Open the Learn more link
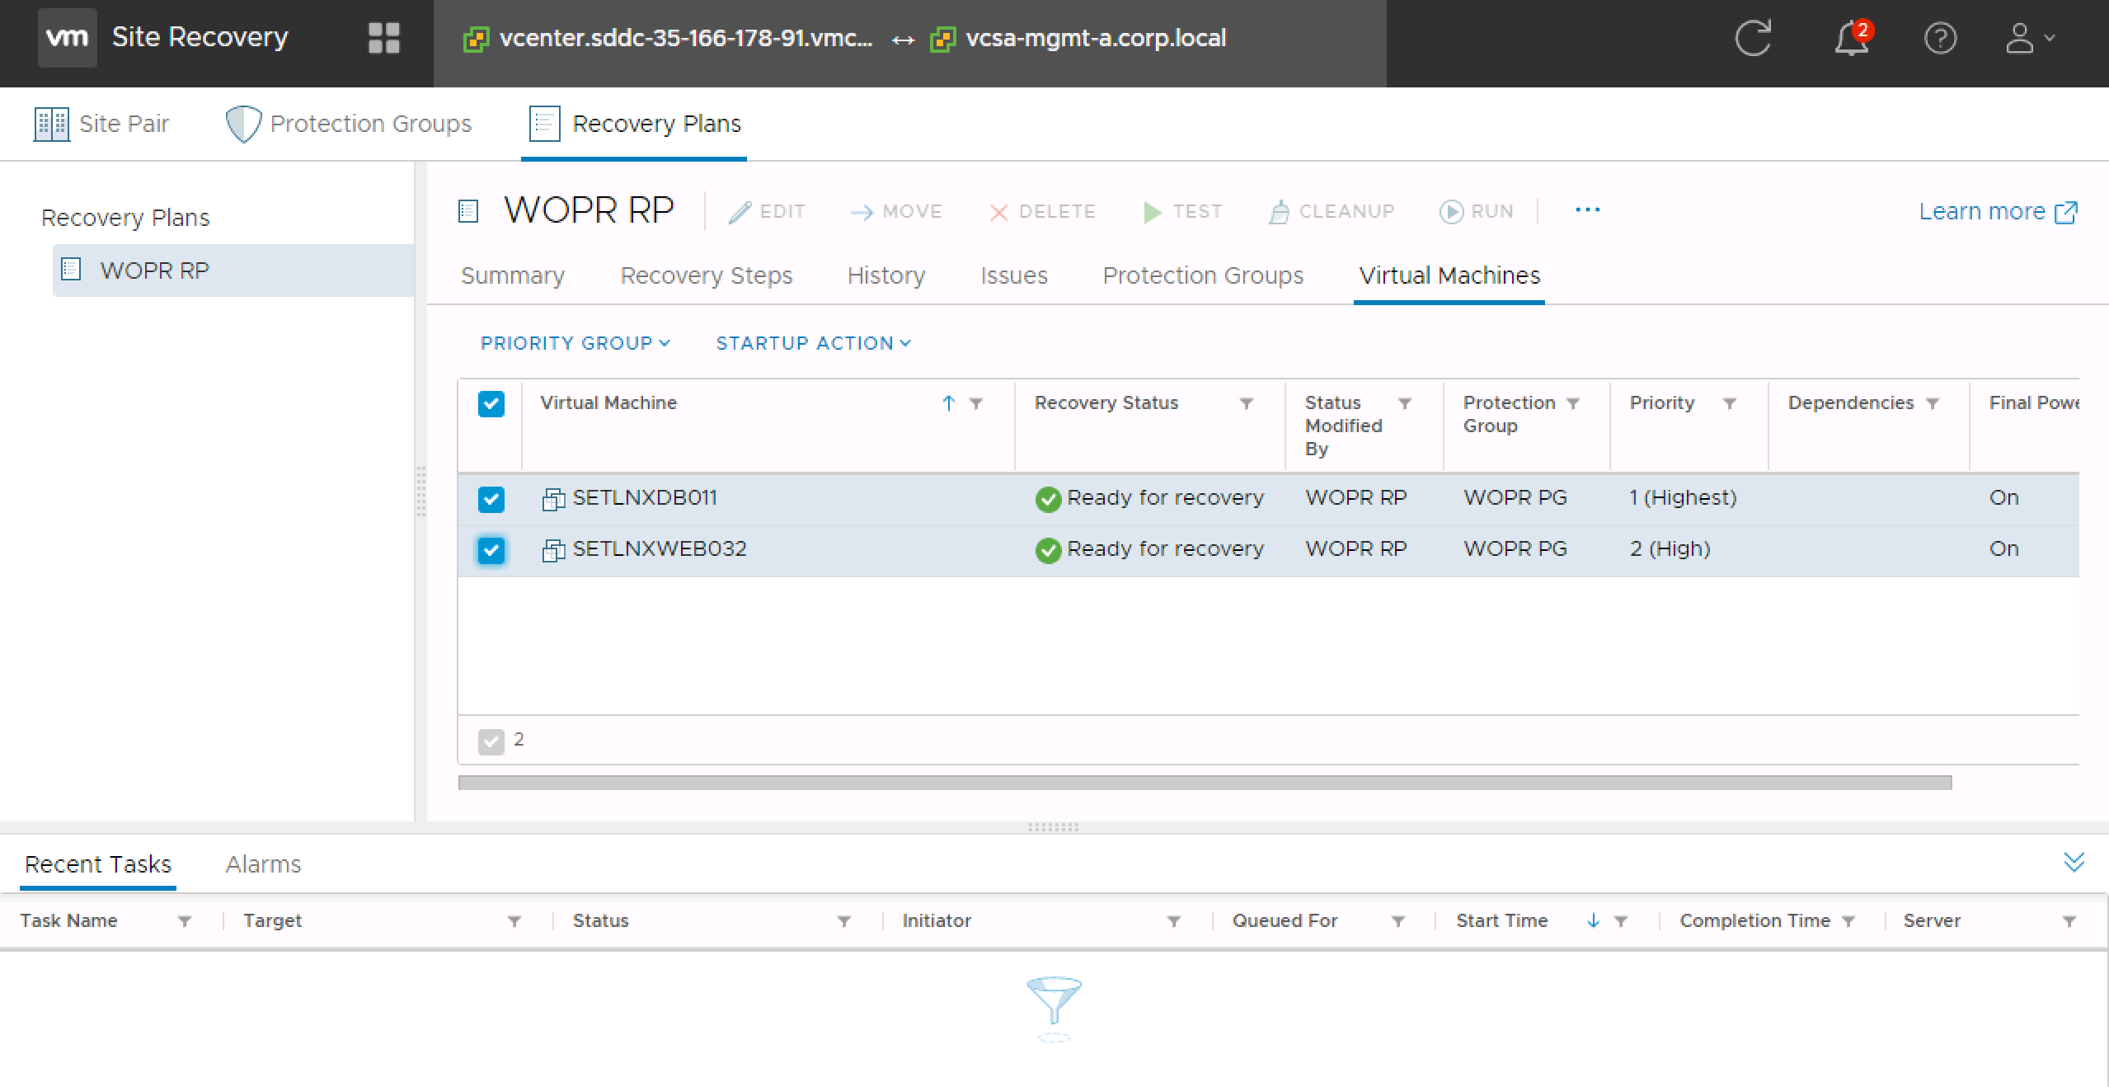Screen dimensions: 2109x1087 [1998, 212]
